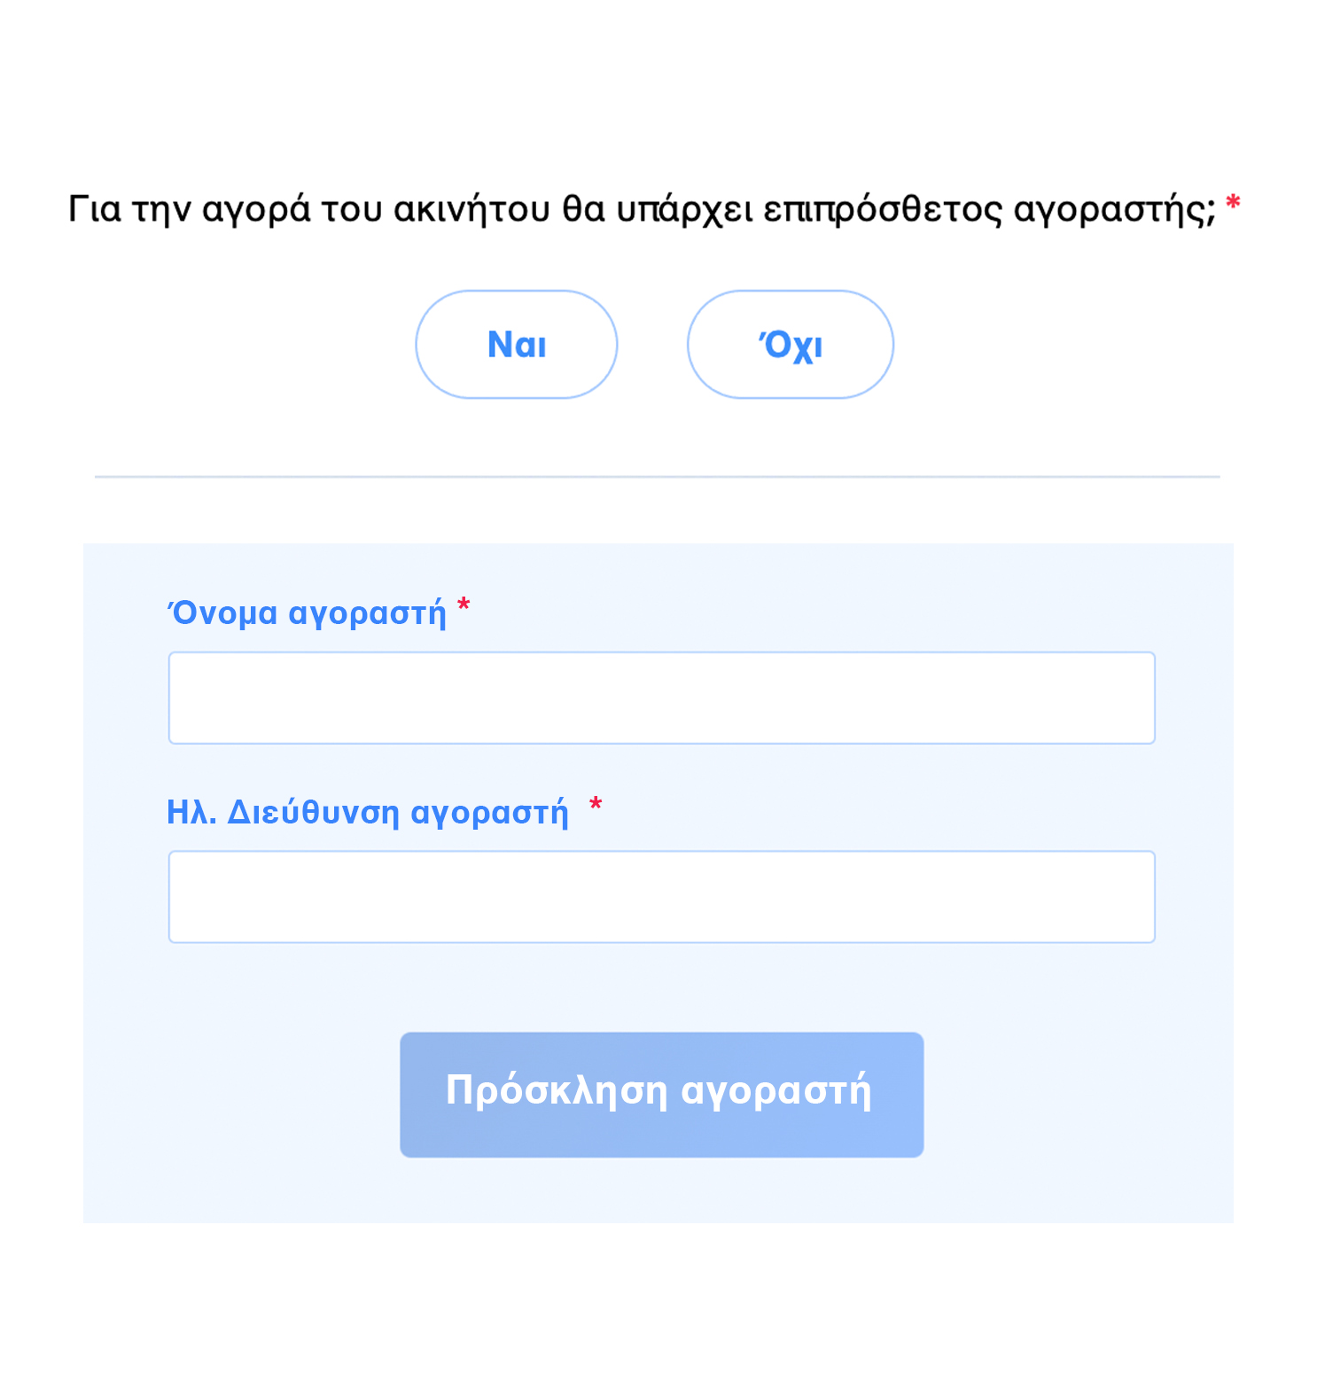Click the word "θα" in the question
Viewport: 1317px width, 1389px height.
point(584,209)
